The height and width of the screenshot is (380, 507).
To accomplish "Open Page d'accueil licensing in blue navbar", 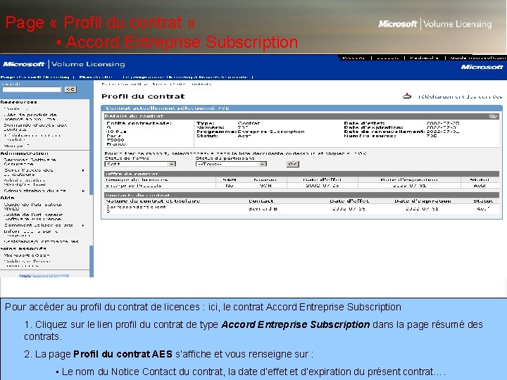I will 35,77.
